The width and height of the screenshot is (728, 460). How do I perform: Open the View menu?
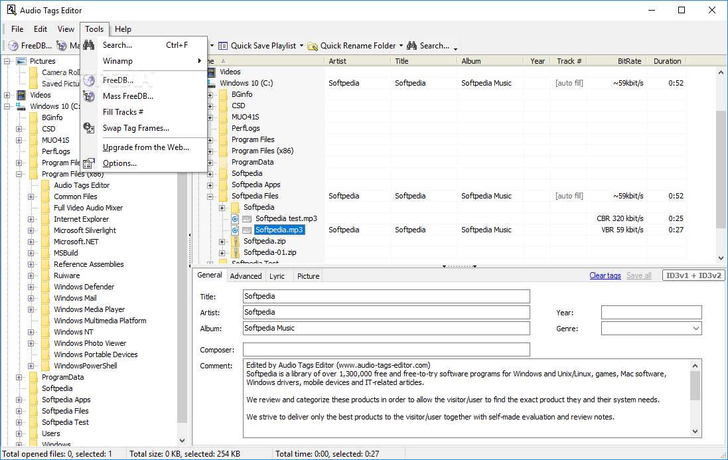coord(66,29)
